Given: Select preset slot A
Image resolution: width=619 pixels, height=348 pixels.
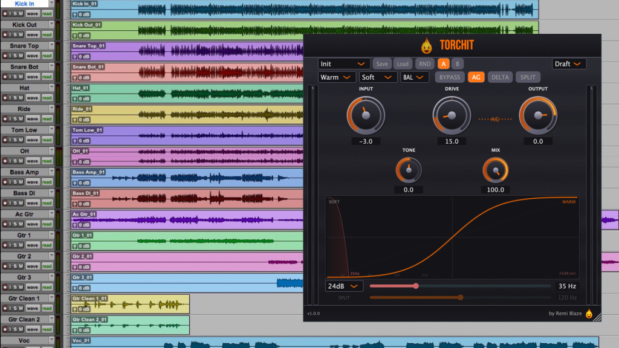Looking at the screenshot, I should 443,64.
